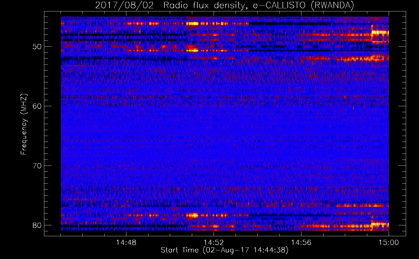Click the '14:48' time tick label
Image resolution: width=419 pixels, height=259 pixels.
(x=126, y=243)
